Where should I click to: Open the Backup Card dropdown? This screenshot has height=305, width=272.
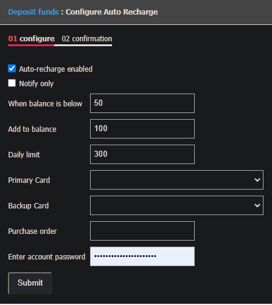coord(176,205)
